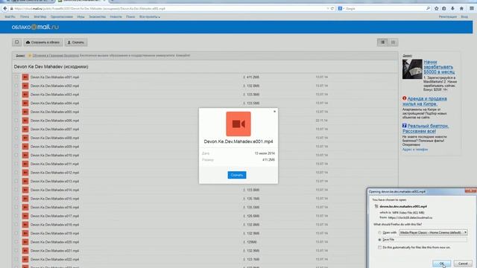This screenshot has width=477, height=268.
Task: Click Cancel in the download dialog
Action: 463,264
